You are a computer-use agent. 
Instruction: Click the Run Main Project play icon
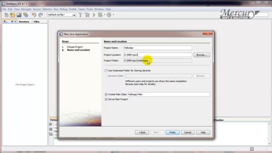94,15
